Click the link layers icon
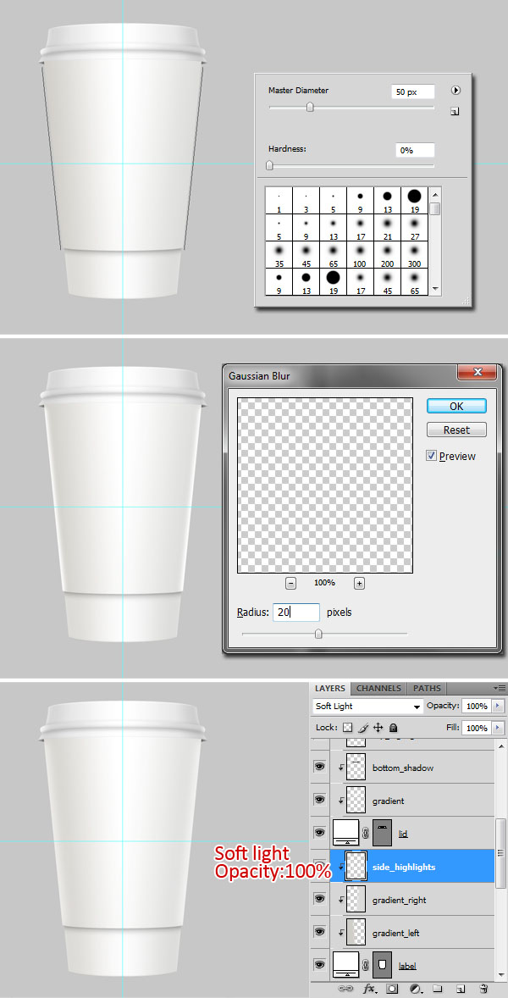Viewport: 508px width, 998px height. tap(345, 988)
